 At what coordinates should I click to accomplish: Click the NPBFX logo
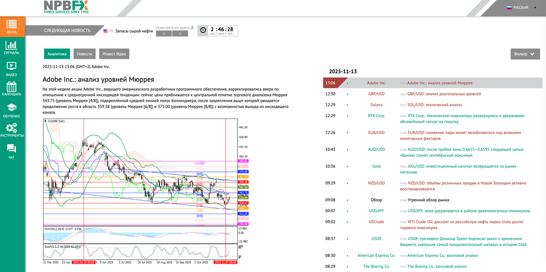pos(66,7)
